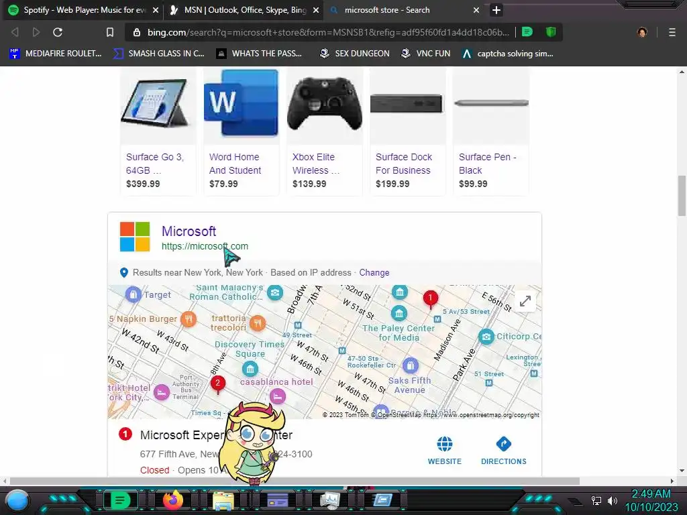The image size is (687, 515).
Task: Open the performance monitor taskbar icon
Action: (x=330, y=500)
